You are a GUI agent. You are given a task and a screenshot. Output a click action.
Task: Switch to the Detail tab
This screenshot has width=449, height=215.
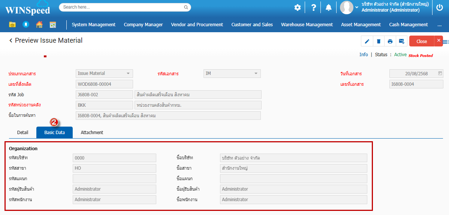pyautogui.click(x=22, y=133)
